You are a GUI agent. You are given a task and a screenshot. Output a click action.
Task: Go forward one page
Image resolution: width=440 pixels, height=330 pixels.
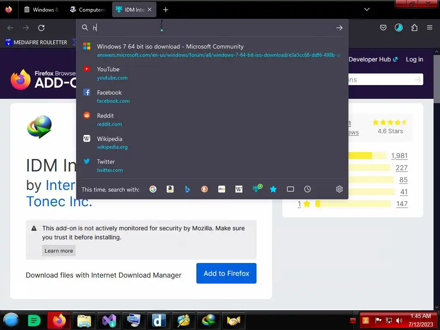(25, 28)
